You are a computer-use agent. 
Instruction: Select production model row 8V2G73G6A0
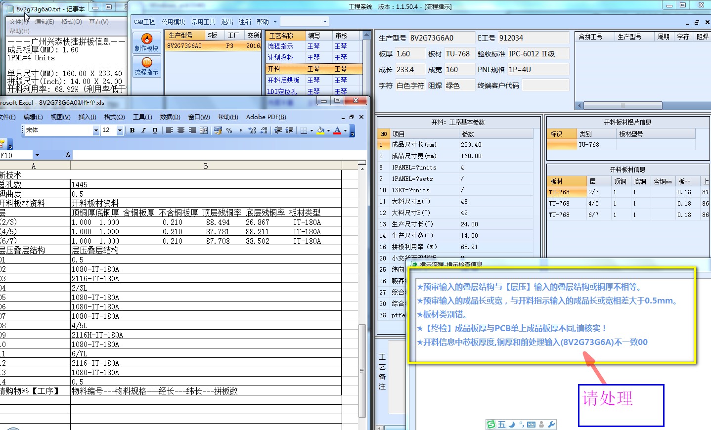213,46
